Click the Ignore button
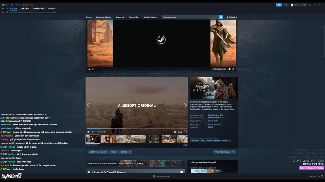Viewport: 325px width, 182px height. click(x=124, y=152)
